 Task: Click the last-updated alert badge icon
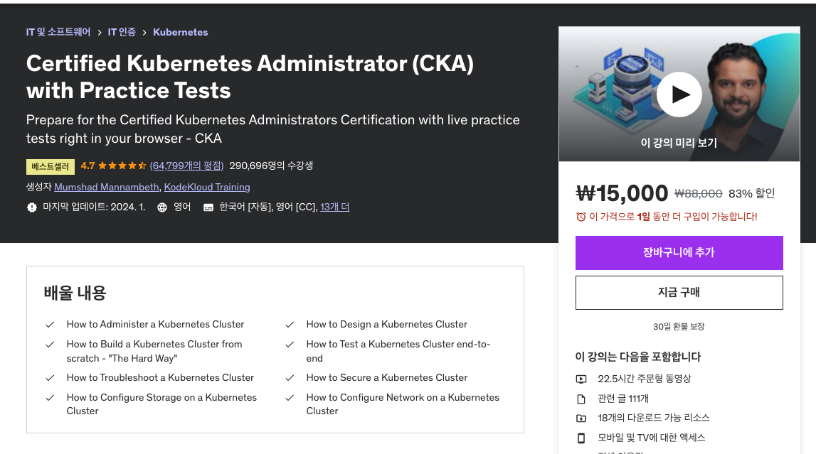[32, 207]
